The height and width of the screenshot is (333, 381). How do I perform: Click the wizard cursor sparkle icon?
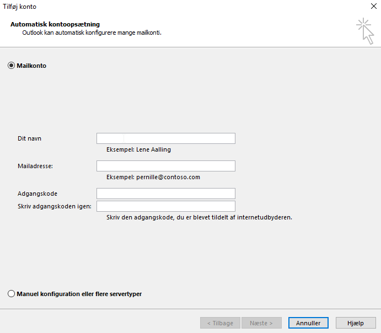(365, 31)
